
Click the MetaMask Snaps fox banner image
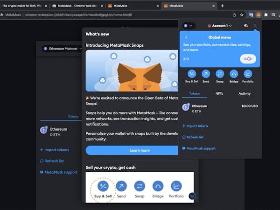click(x=132, y=71)
